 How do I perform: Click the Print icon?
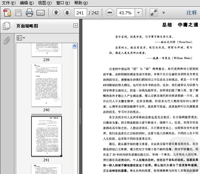point(29,12)
